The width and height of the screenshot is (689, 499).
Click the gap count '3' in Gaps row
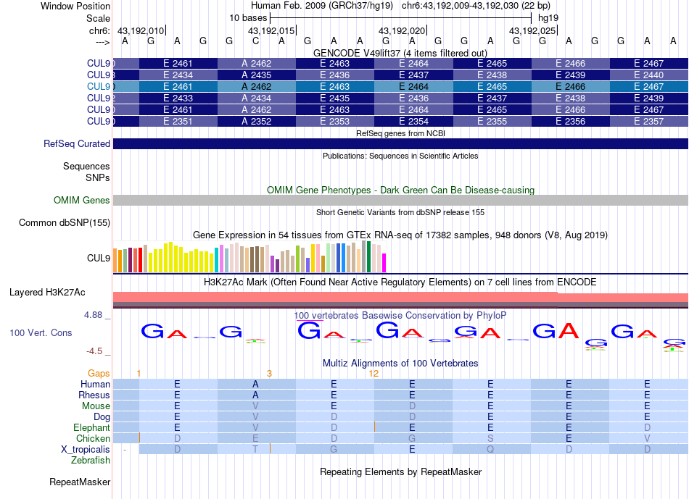[269, 374]
